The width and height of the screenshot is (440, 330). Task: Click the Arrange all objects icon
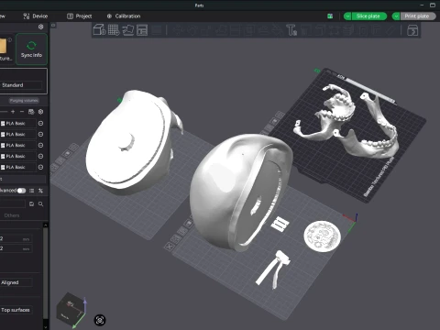(142, 30)
